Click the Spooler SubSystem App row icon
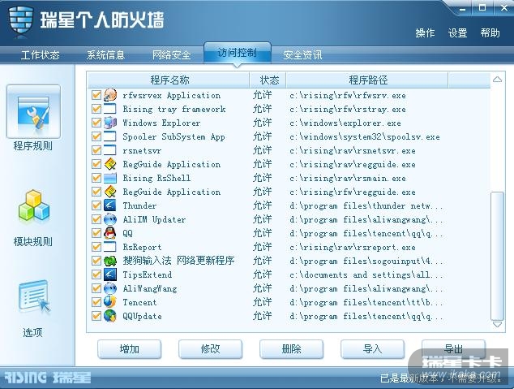The image size is (514, 389). (x=110, y=136)
